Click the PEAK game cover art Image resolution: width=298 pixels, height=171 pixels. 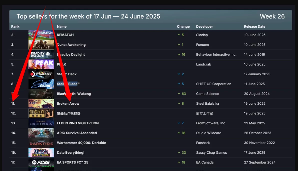point(41,64)
